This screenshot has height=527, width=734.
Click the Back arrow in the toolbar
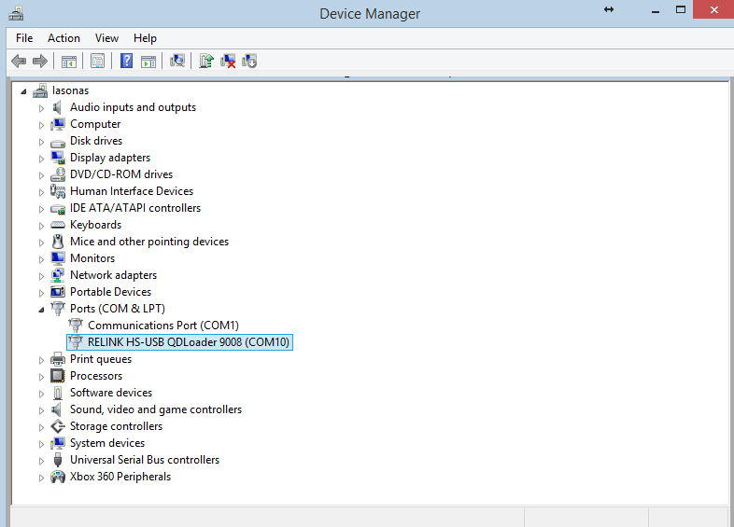18,62
